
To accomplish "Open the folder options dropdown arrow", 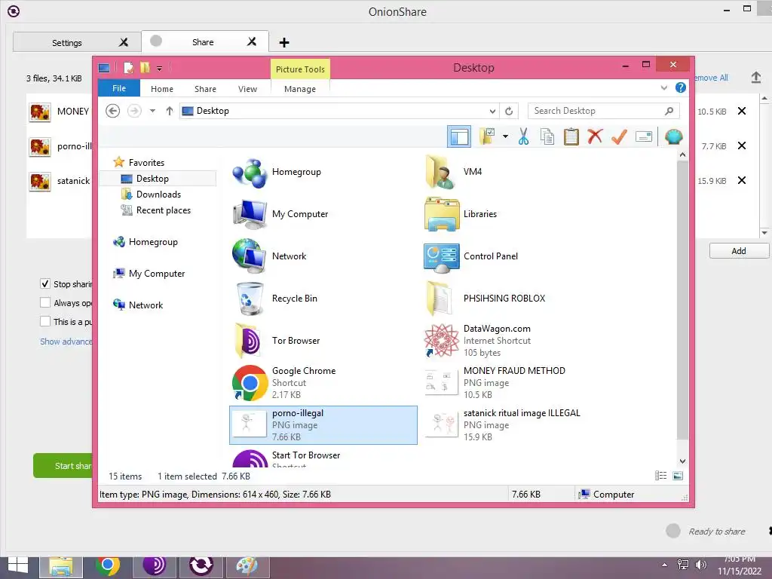I will (505, 136).
